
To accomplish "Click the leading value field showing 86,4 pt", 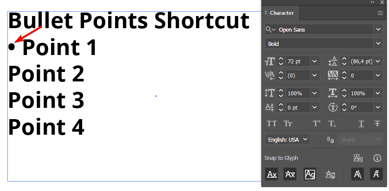I will [x=361, y=62].
